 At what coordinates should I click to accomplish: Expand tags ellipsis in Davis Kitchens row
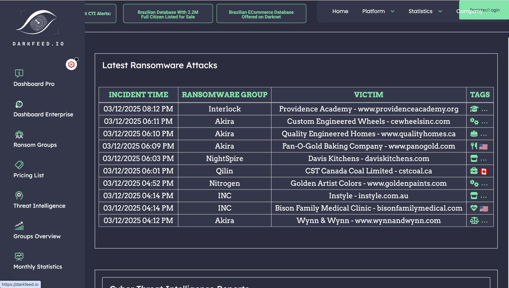point(484,159)
